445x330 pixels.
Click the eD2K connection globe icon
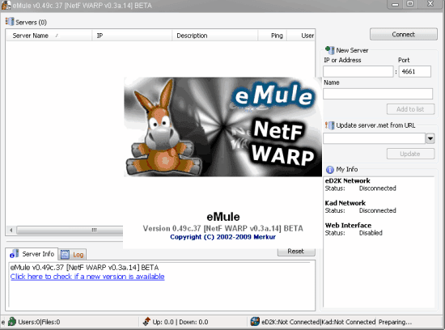(x=255, y=321)
